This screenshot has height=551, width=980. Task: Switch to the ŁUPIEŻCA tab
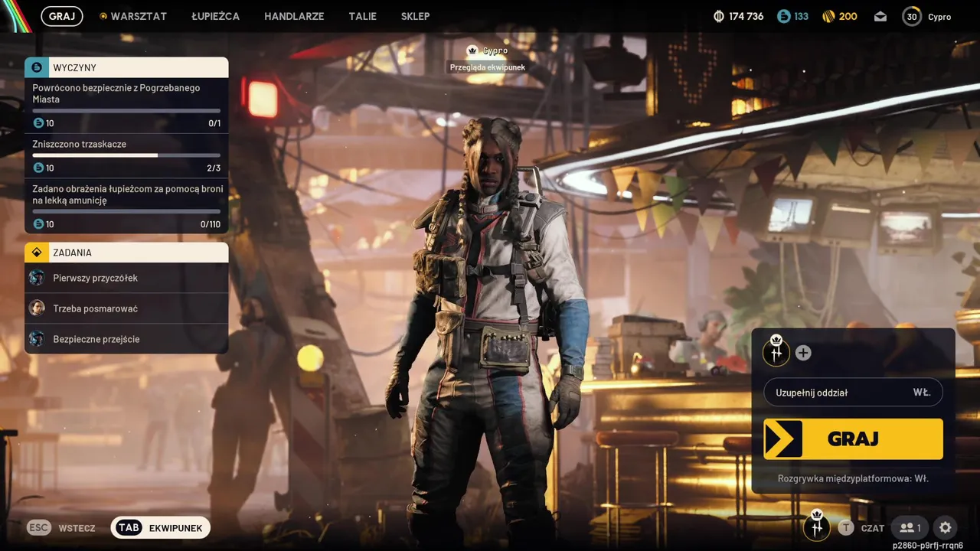(215, 16)
